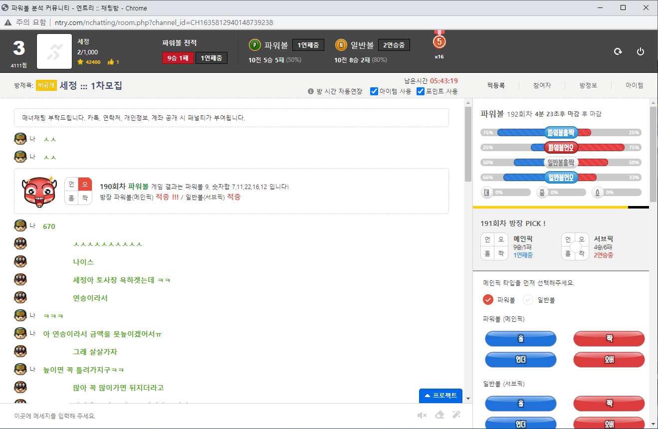
Task: Click the level 5 medal badge icon
Action: point(439,41)
